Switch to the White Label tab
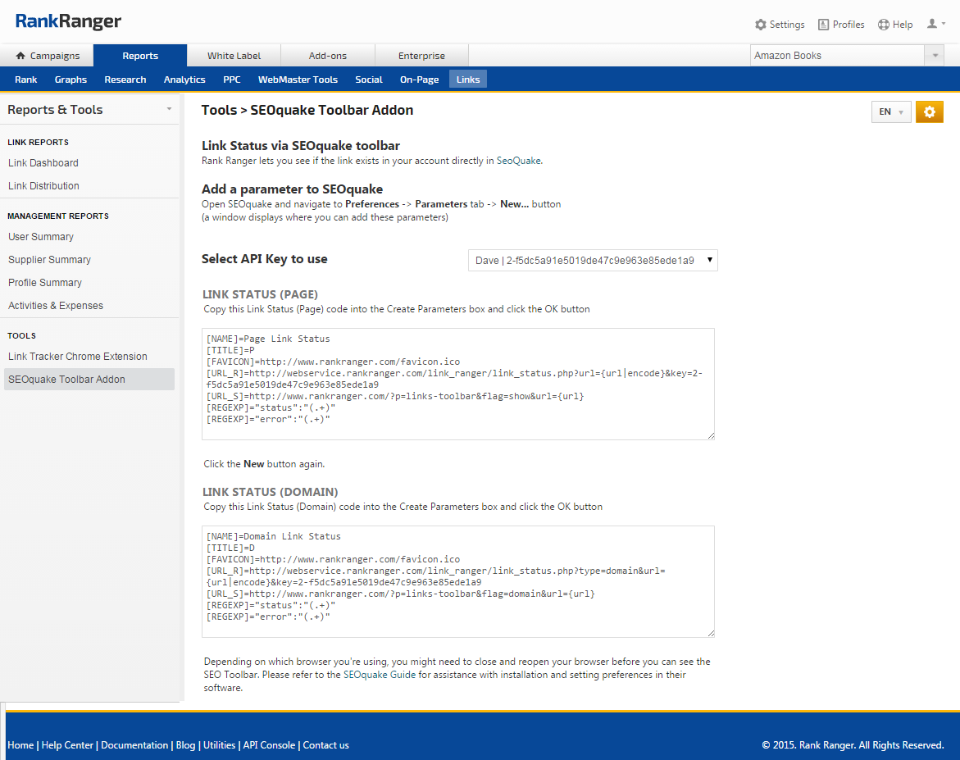This screenshot has height=760, width=960. (234, 56)
